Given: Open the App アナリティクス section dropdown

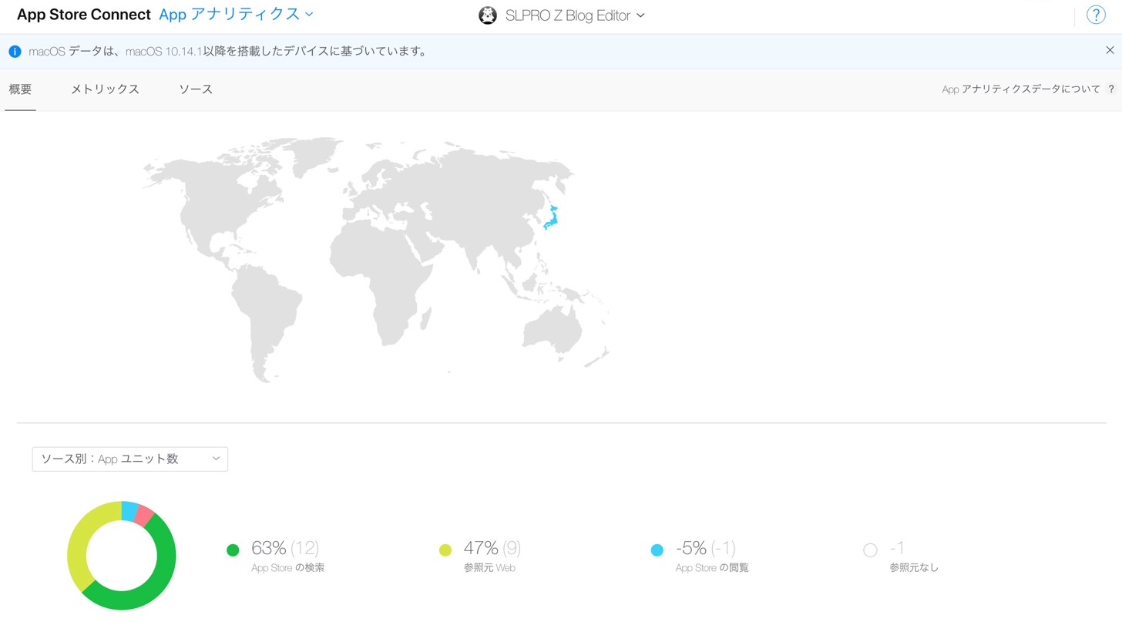Looking at the screenshot, I should (x=236, y=14).
